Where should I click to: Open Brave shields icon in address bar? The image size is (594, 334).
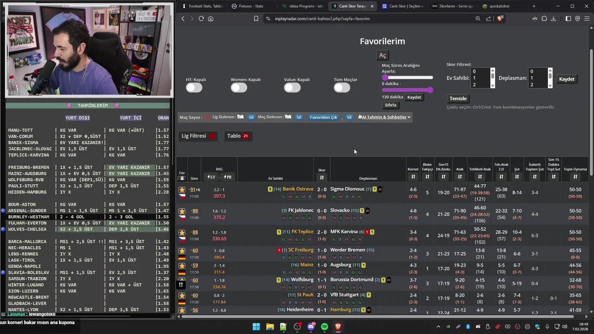point(500,19)
